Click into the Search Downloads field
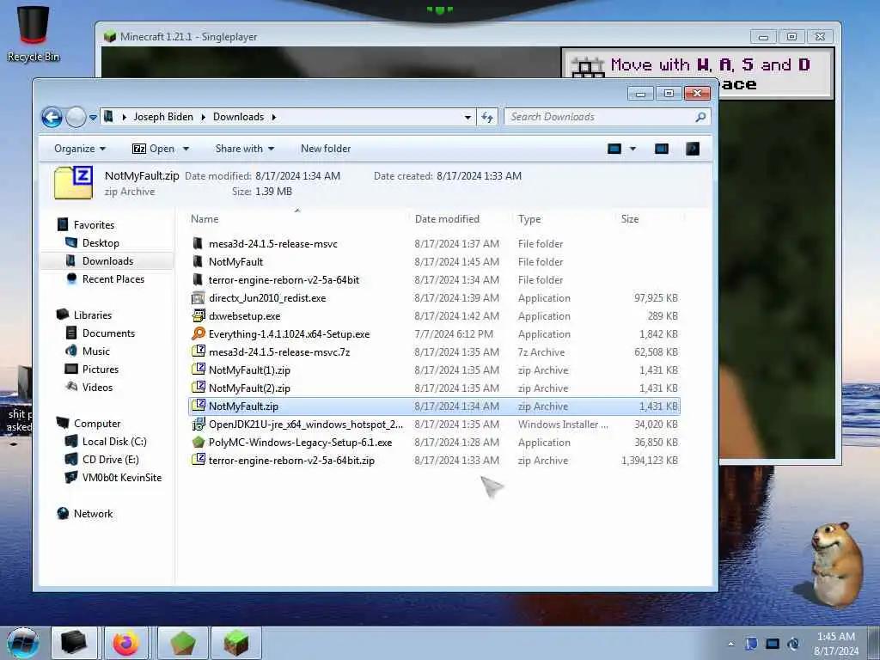880x660 pixels. click(x=601, y=117)
